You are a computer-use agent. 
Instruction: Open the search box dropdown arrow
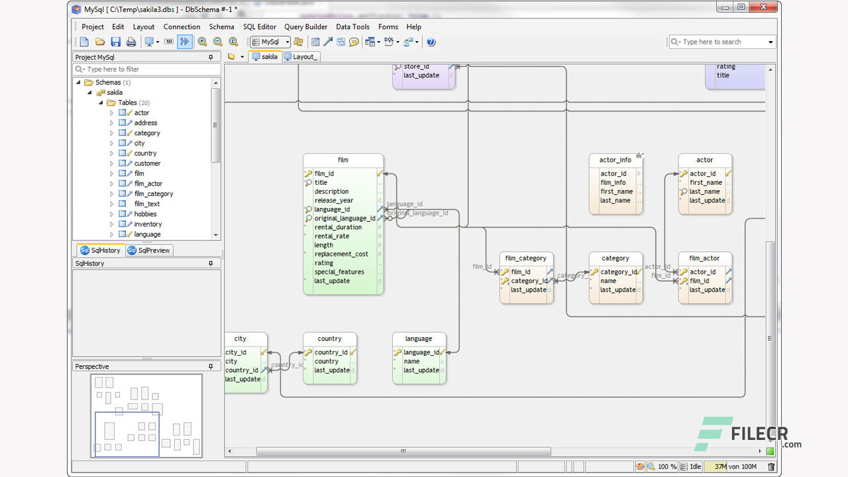pyautogui.click(x=770, y=42)
